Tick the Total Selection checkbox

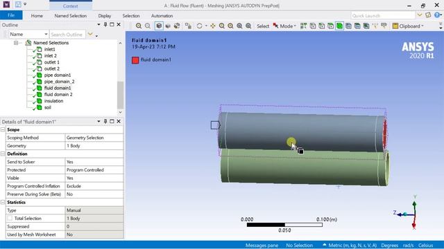(x=10, y=219)
